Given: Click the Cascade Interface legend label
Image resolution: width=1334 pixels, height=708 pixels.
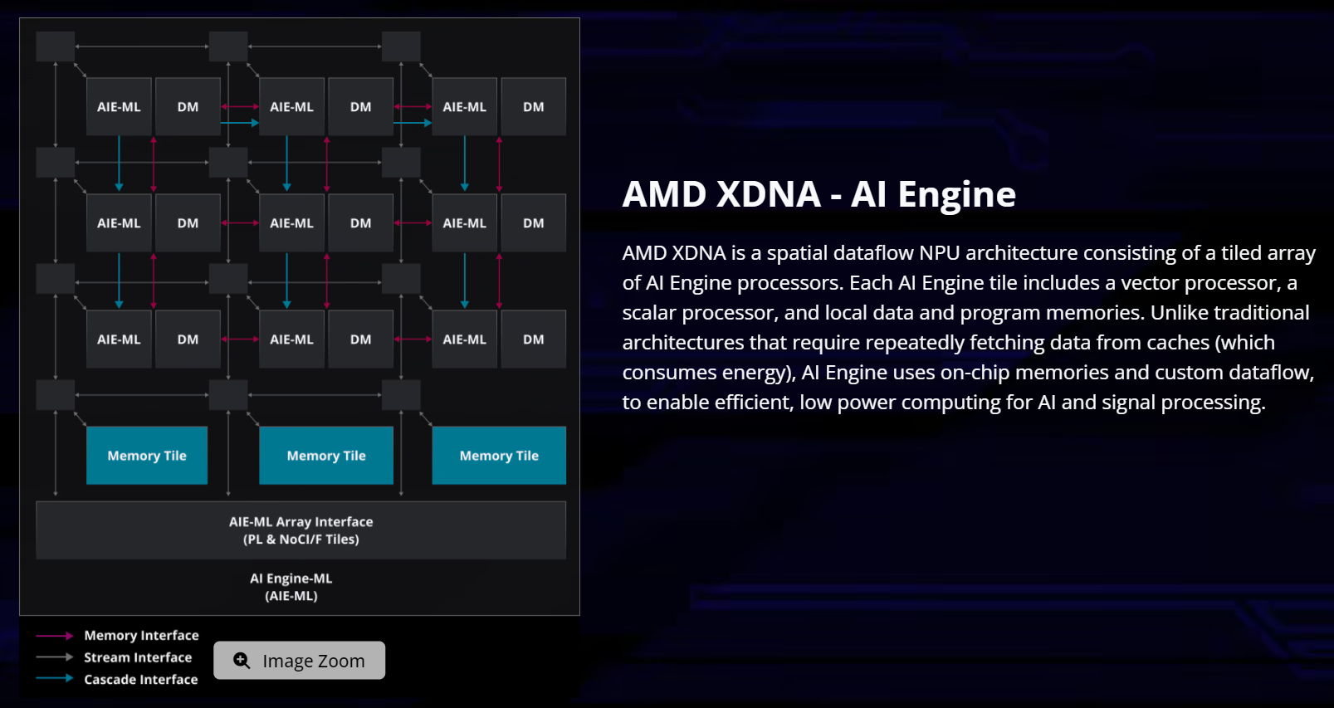Looking at the screenshot, I should pos(141,679).
